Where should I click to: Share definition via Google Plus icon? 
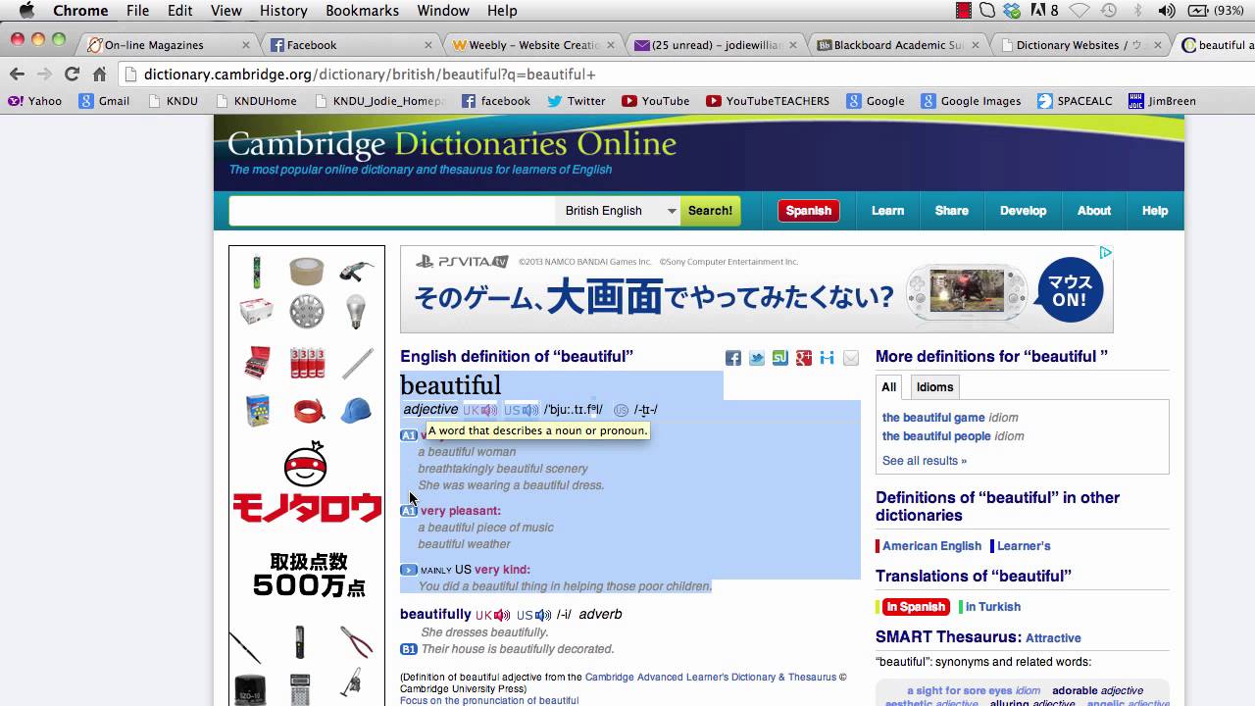pos(804,358)
